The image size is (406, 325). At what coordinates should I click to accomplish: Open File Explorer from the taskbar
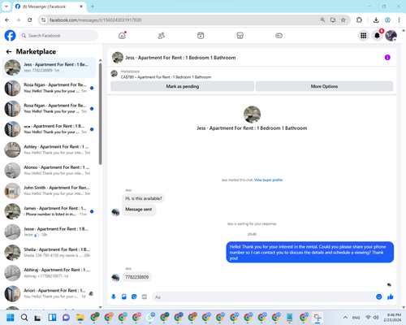(80, 318)
